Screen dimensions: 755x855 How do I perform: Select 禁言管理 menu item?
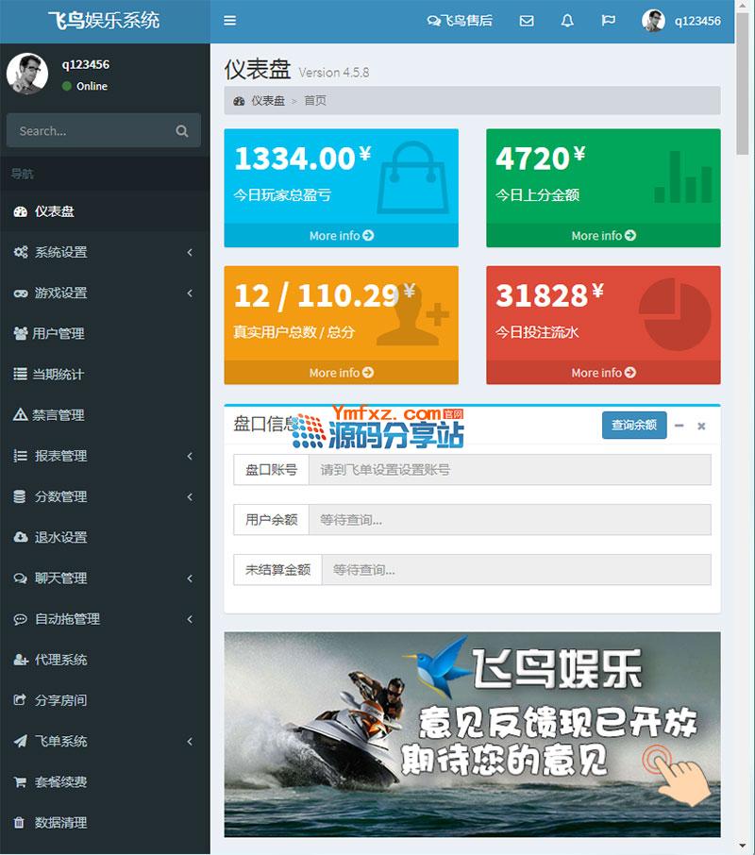coord(58,414)
